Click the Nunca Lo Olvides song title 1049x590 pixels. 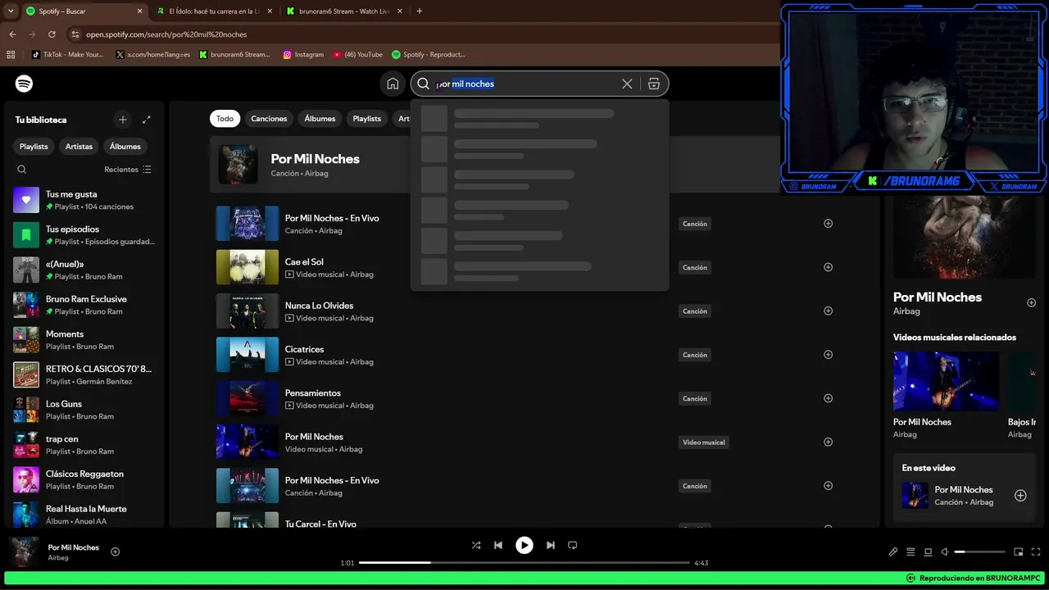[x=319, y=306]
